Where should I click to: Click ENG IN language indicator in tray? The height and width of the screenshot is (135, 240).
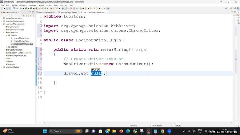[200, 131]
